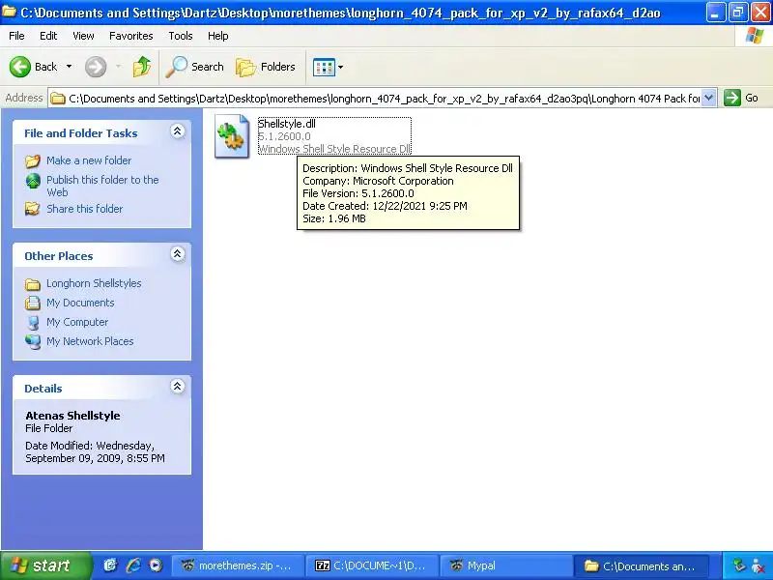Switch to 7-Zip C:\DOCUME~1 taskbar button
This screenshot has height=580, width=773.
tap(371, 565)
